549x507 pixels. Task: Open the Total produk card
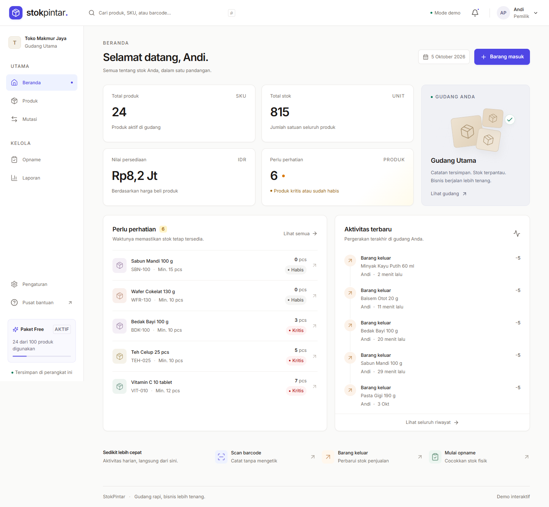(x=179, y=113)
